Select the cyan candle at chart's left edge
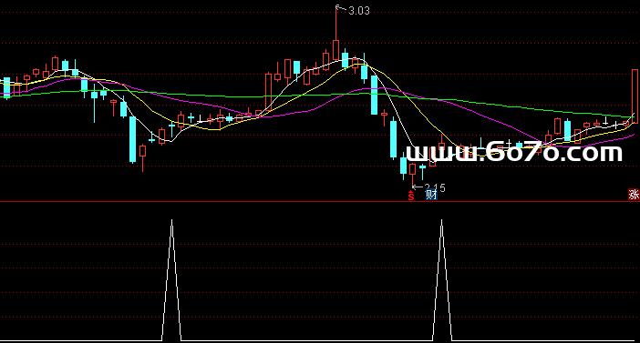640x343 pixels. pos(6,88)
